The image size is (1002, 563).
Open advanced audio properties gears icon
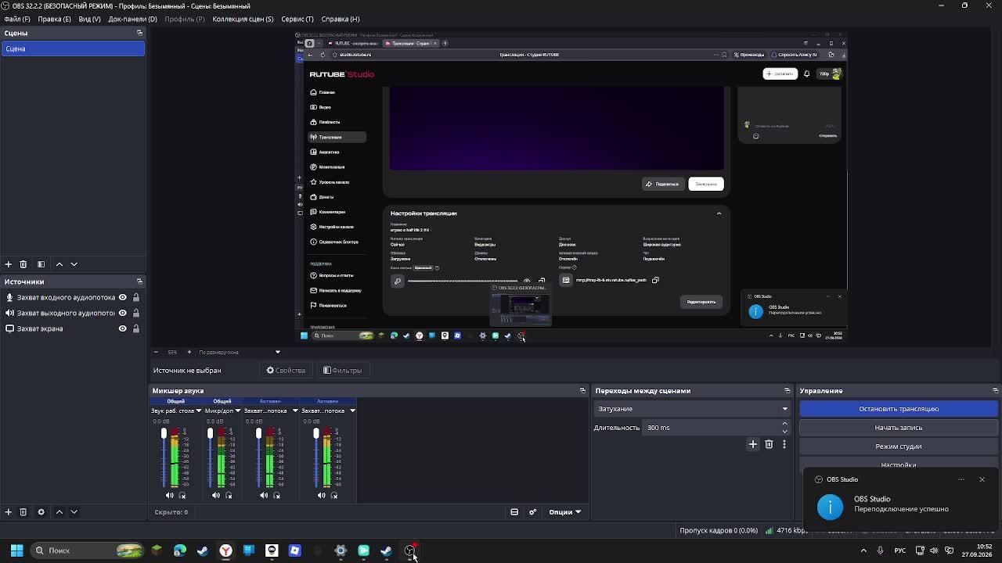point(533,512)
